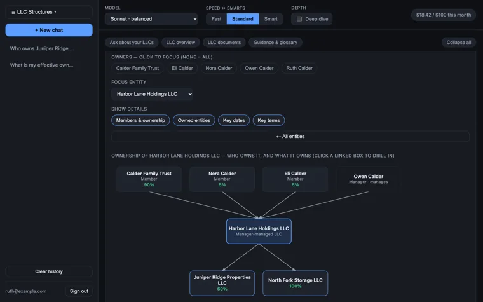Screen dimensions: 483x302
Task: Focus on owner Ruth Calder chip
Action: click(x=299, y=68)
